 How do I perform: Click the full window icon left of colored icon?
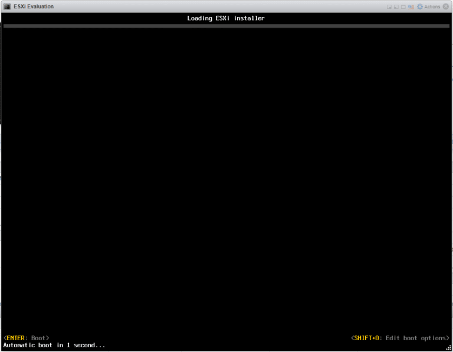pyautogui.click(x=403, y=6)
